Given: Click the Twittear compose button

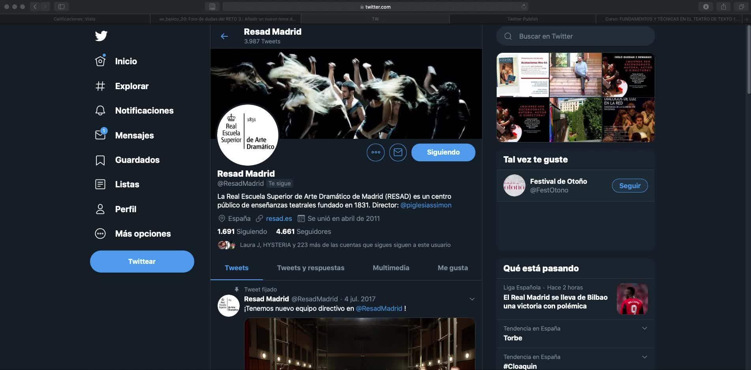Looking at the screenshot, I should 142,262.
